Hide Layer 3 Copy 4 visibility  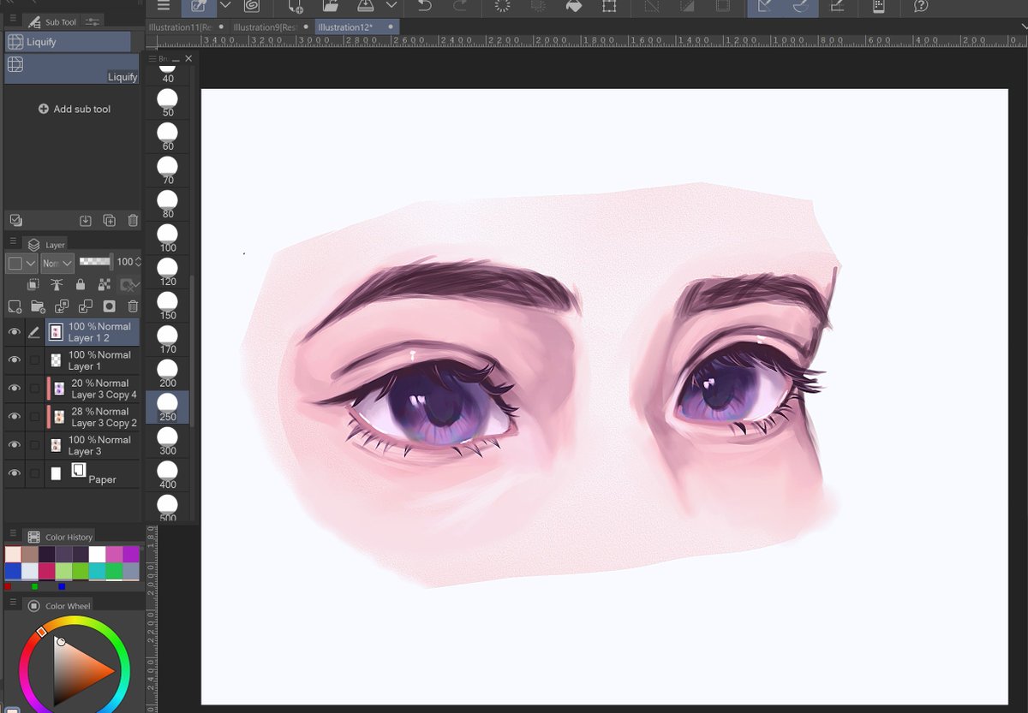click(x=14, y=389)
